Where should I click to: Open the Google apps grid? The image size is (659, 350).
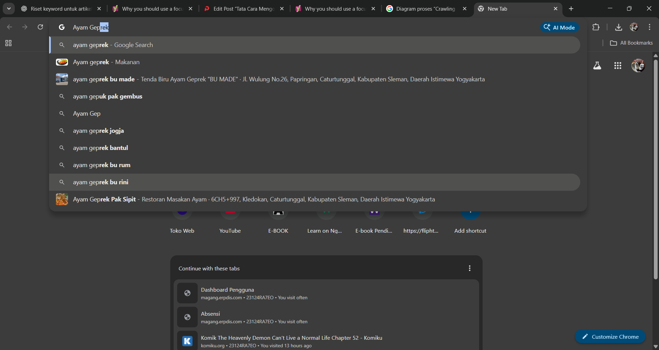(618, 66)
